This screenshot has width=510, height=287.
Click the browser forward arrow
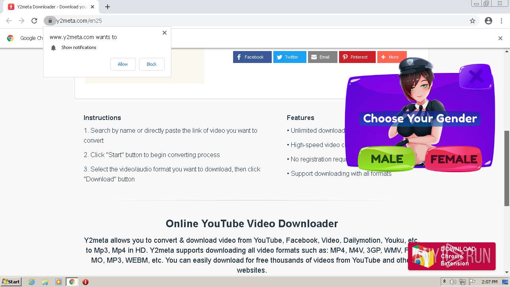pyautogui.click(x=22, y=21)
